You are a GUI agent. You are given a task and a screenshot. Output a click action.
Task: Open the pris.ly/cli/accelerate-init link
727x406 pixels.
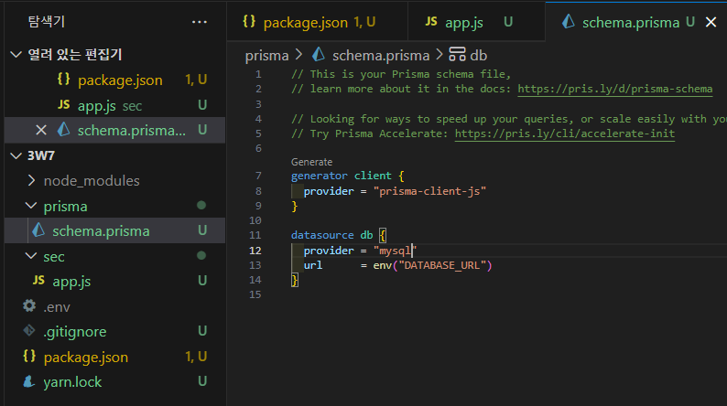click(564, 134)
